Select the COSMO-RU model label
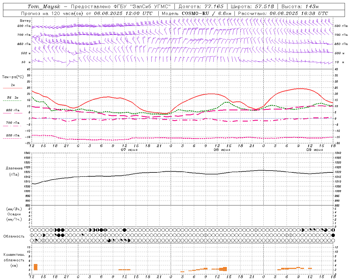 (196, 13)
